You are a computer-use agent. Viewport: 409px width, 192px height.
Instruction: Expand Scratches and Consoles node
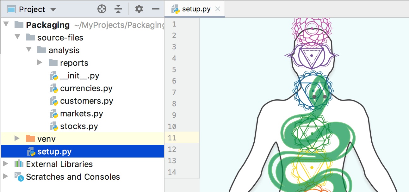click(6, 177)
